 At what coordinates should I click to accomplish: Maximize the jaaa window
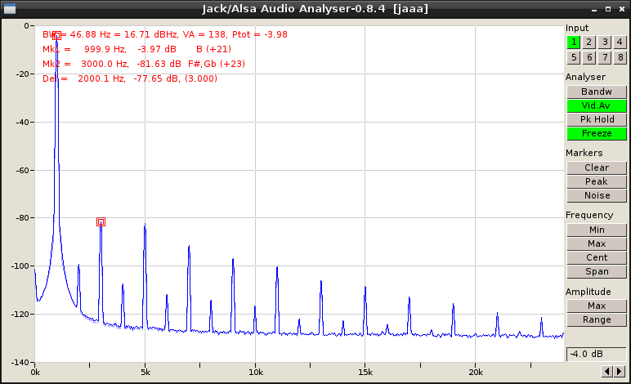click(x=608, y=9)
